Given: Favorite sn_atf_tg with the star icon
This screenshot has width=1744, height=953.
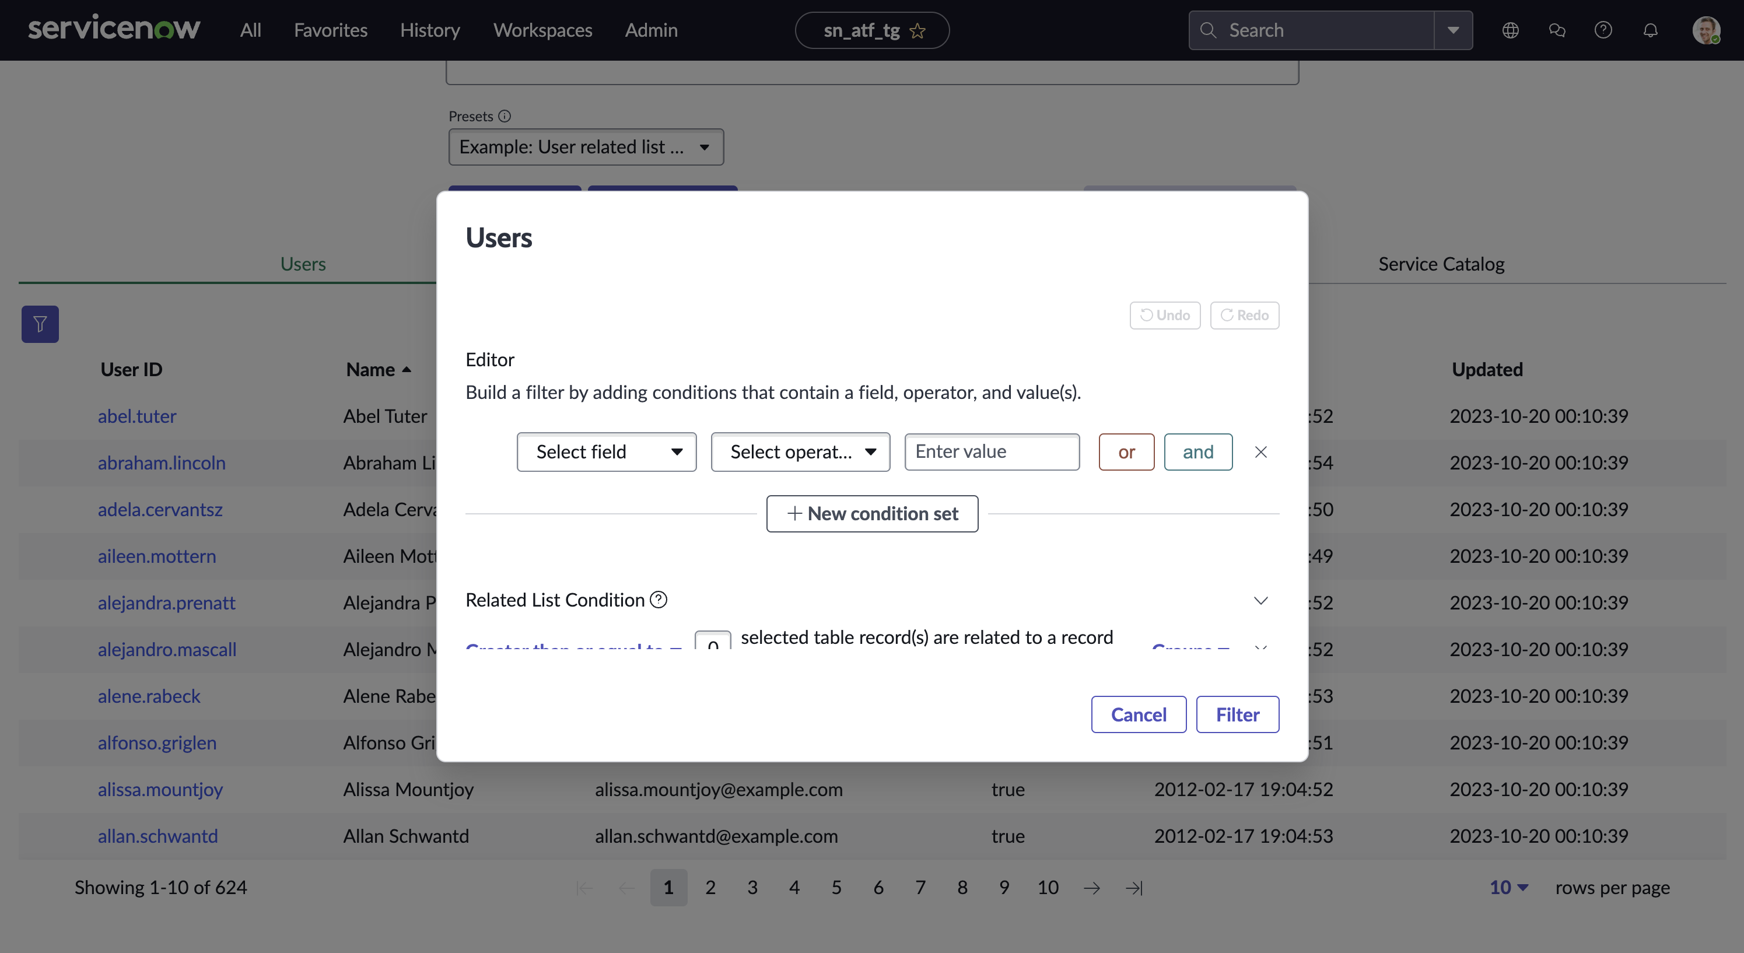Looking at the screenshot, I should point(917,31).
